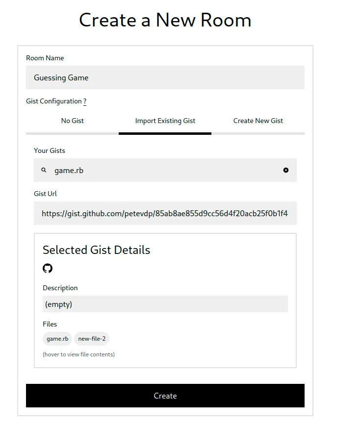The width and height of the screenshot is (360, 427).
Task: Click the Files label in gist details
Action: click(50, 324)
